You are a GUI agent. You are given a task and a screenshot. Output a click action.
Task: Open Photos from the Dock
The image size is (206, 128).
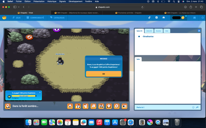coord(60,122)
